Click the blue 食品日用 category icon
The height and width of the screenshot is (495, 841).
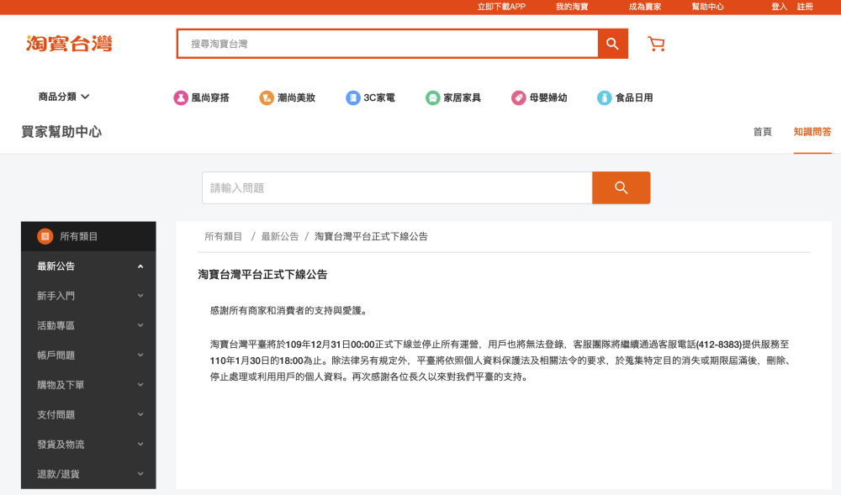(605, 97)
